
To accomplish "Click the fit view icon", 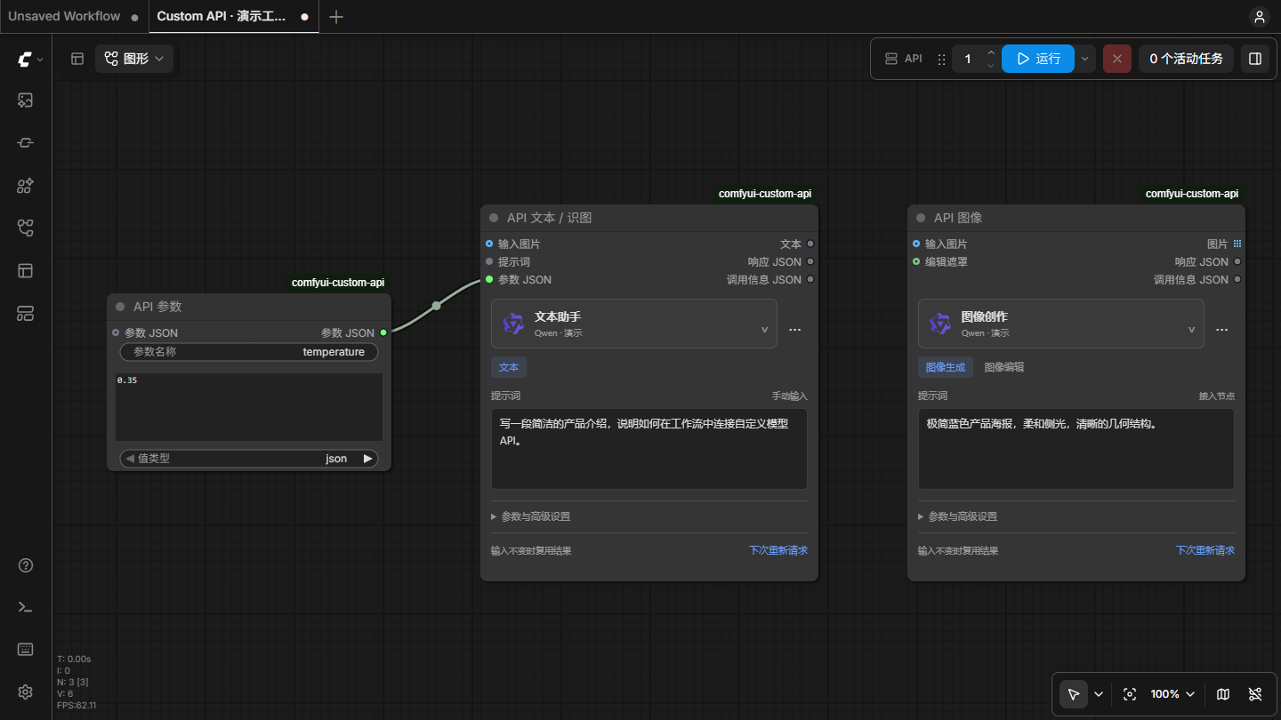I will pos(1130,694).
